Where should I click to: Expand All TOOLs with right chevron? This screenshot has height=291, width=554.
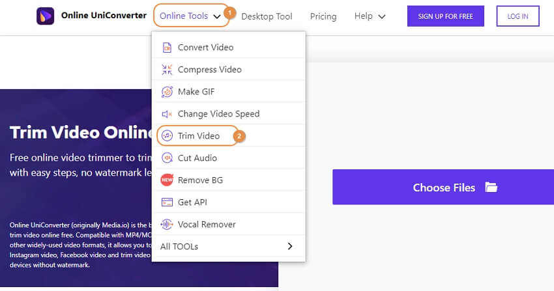click(290, 246)
